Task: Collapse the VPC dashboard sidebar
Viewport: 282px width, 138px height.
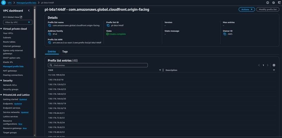Action: [29, 11]
